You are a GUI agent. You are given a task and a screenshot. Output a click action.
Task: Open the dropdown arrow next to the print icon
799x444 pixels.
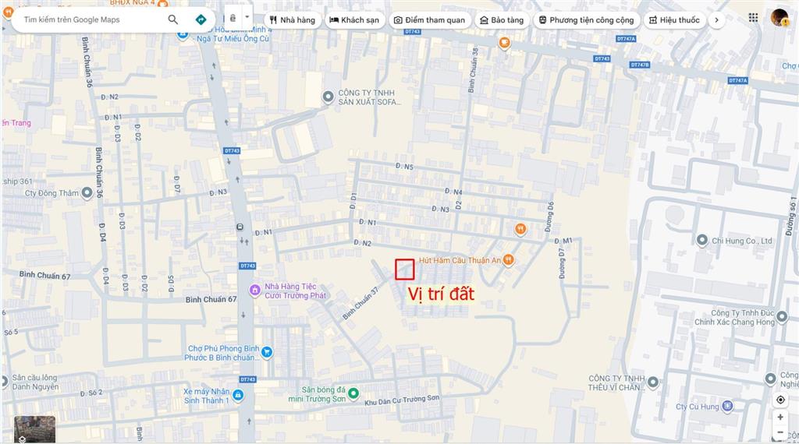[x=247, y=17]
